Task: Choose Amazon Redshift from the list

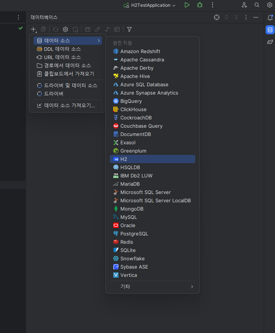Action: (152, 51)
